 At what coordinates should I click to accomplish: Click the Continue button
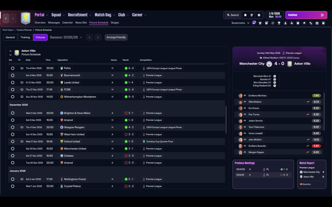306,15
